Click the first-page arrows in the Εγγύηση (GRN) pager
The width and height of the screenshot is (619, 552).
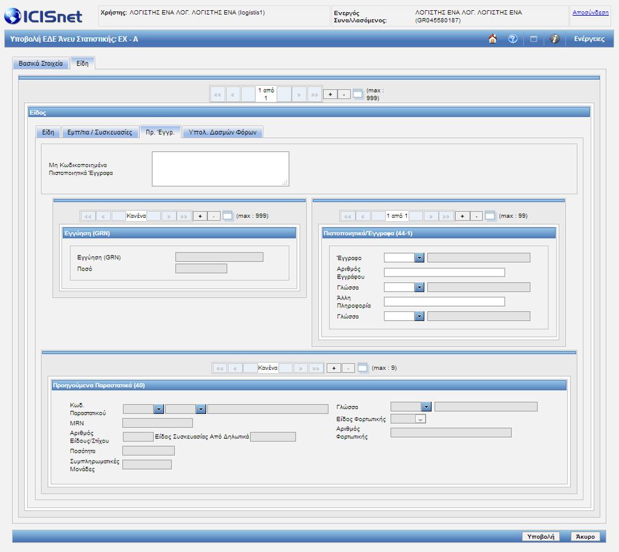(88, 216)
